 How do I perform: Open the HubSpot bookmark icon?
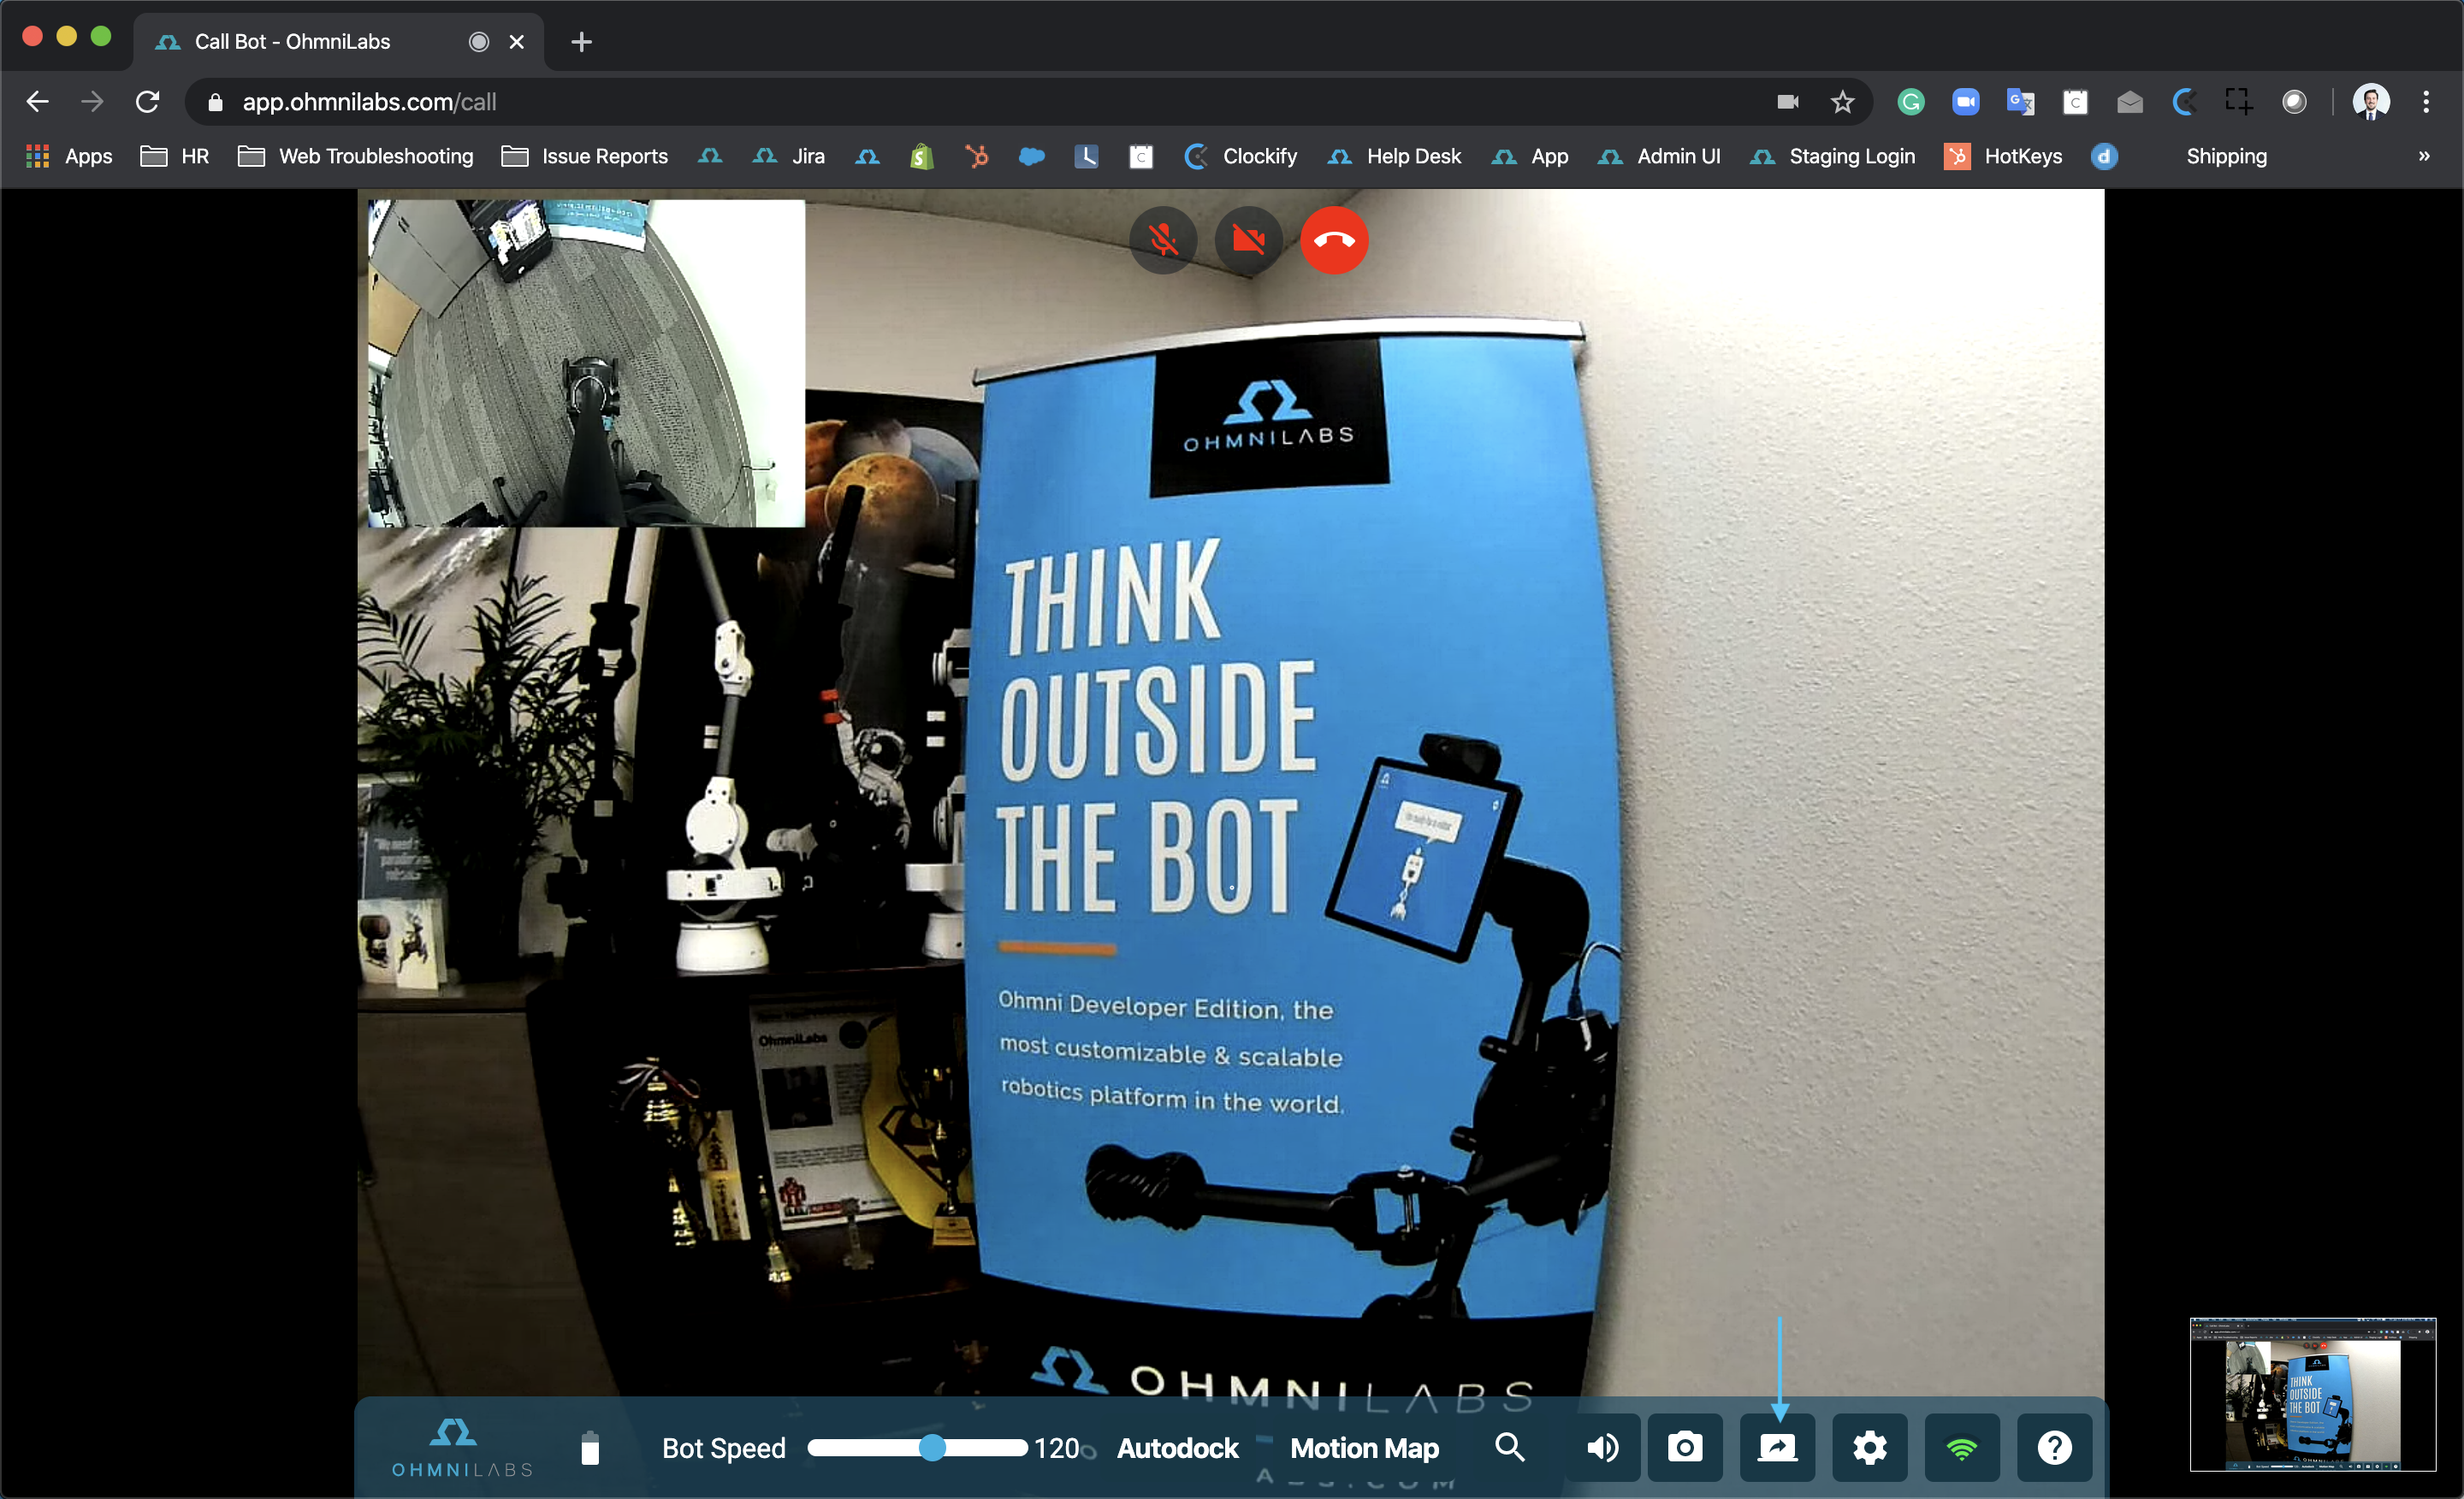tap(977, 156)
